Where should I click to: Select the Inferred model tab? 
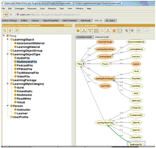[x=102, y=37]
